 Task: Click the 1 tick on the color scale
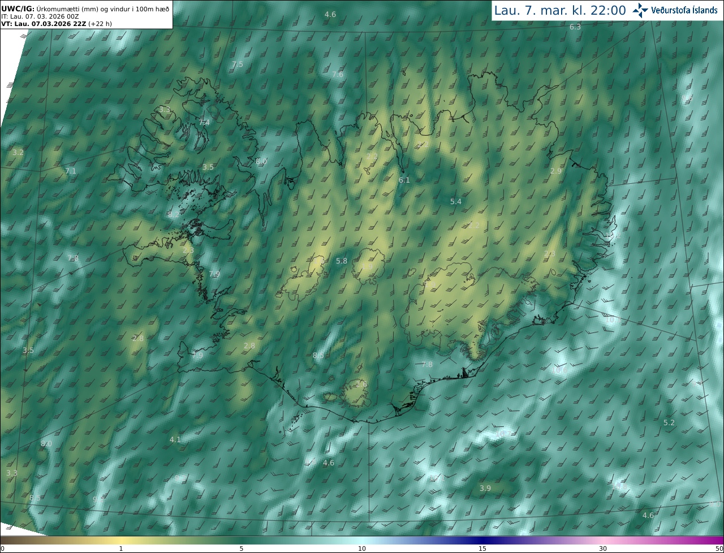click(121, 548)
